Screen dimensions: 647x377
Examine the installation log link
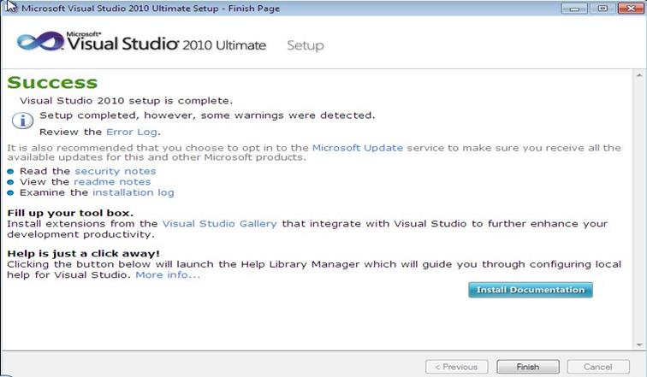(x=134, y=192)
